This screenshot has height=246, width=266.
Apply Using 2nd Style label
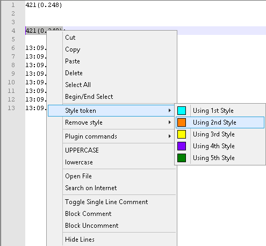tap(214, 122)
